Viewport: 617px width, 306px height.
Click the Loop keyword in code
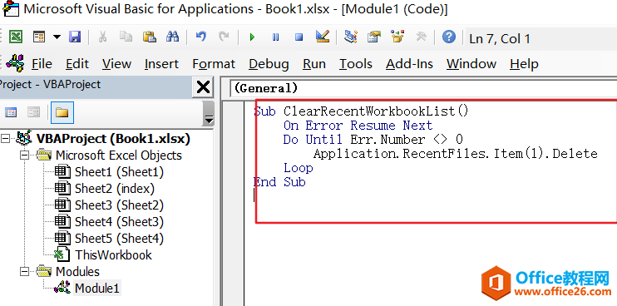299,168
